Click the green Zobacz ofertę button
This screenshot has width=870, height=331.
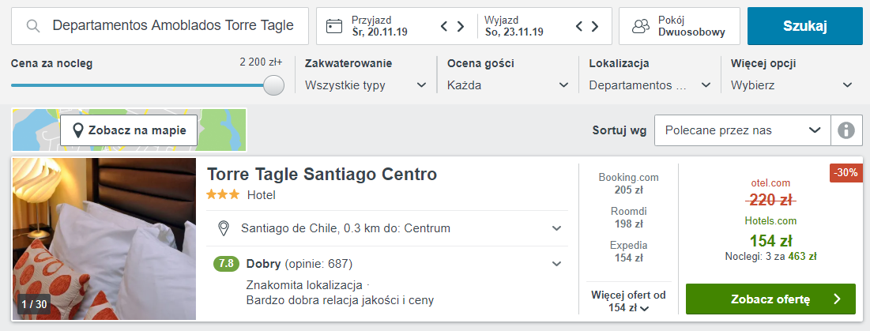pos(770,299)
